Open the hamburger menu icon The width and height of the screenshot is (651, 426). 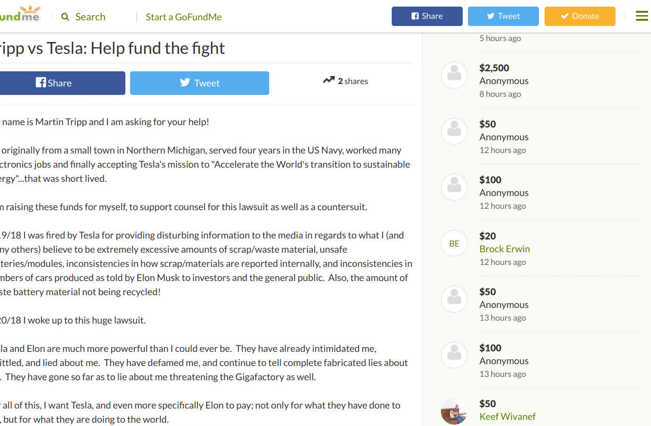point(642,16)
